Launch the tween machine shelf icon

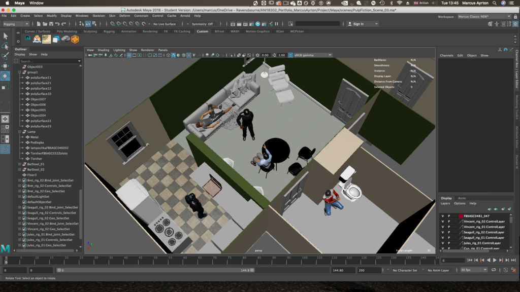tap(46, 39)
